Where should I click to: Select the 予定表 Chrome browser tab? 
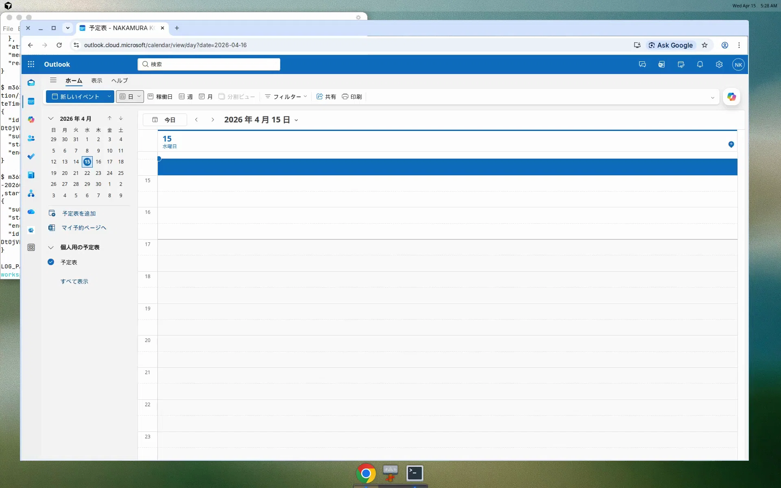click(122, 28)
